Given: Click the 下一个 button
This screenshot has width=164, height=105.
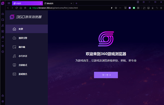Looking at the screenshot, I should pos(106,75).
